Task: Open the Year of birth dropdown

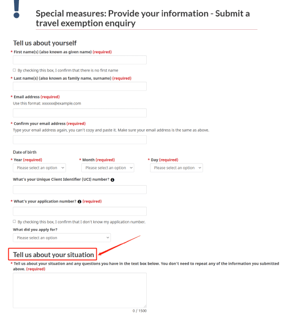Action: [x=40, y=168]
